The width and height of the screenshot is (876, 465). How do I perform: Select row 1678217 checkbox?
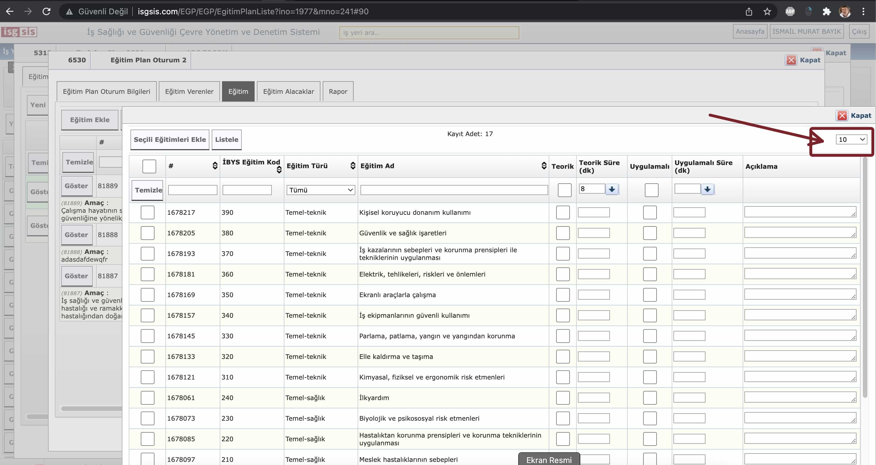coord(147,212)
